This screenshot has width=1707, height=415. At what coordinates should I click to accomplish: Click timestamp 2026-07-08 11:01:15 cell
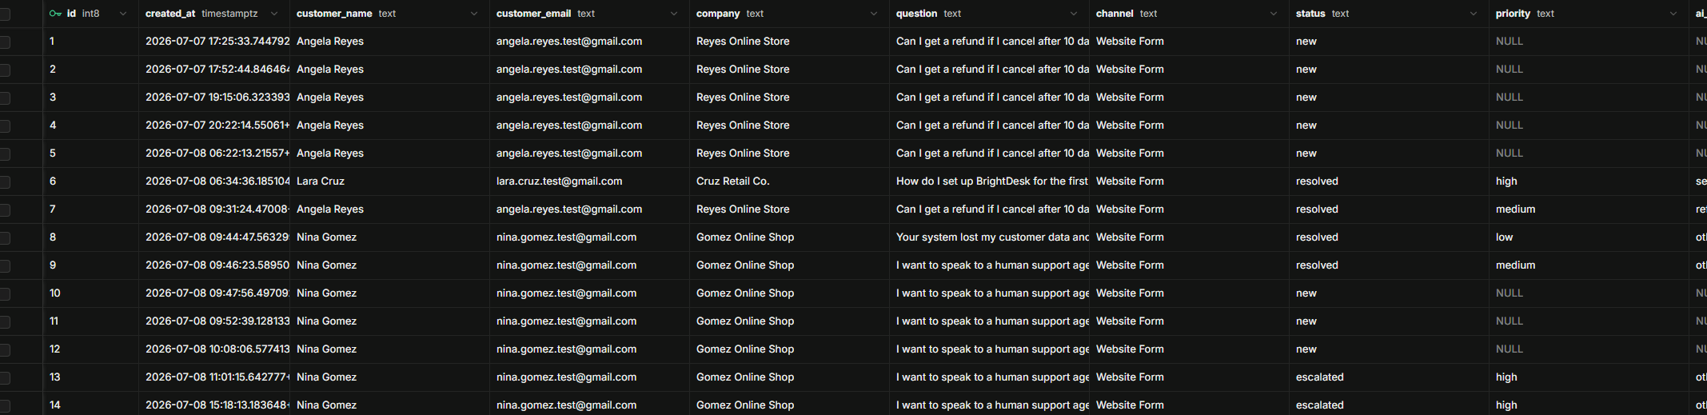pos(214,377)
